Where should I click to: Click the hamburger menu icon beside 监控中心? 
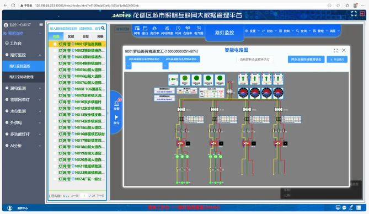(x=41, y=24)
